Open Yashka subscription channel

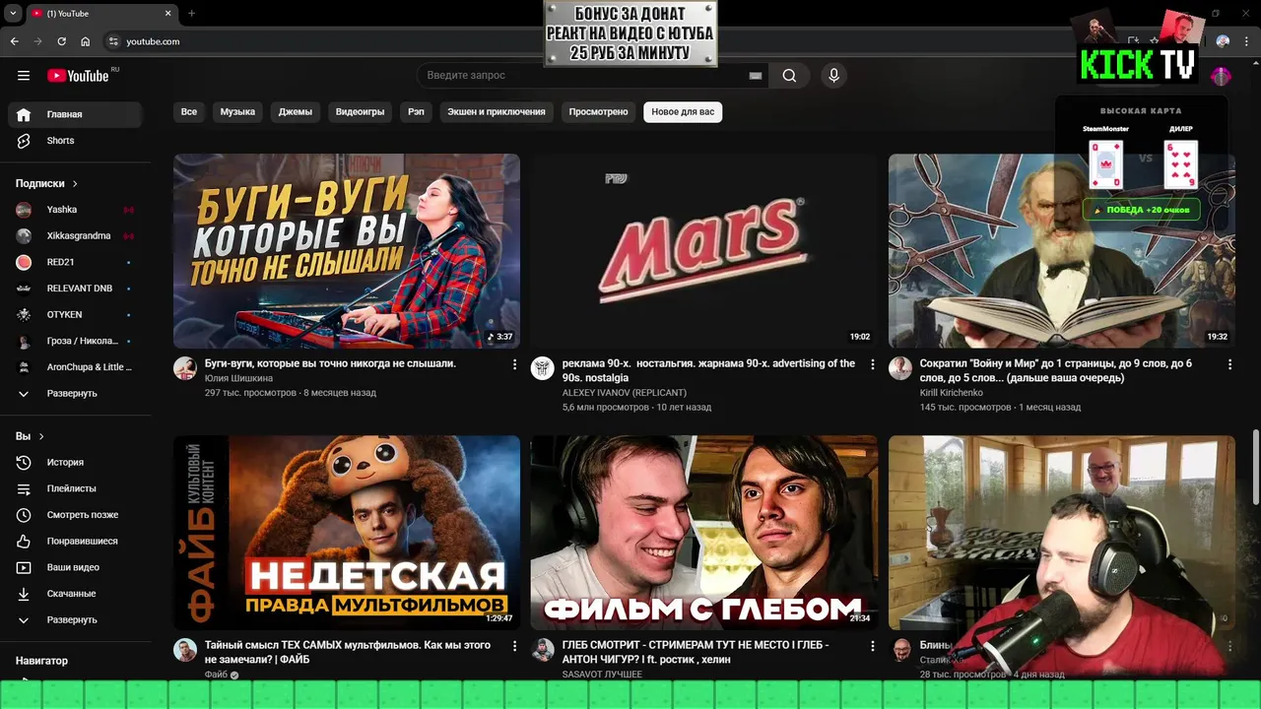75,210
